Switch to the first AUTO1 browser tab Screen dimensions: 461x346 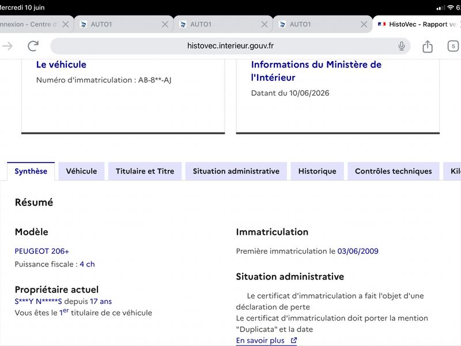123,24
